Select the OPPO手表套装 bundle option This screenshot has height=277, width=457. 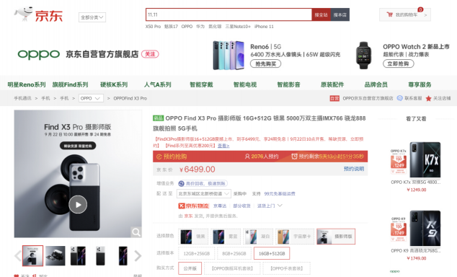click(286, 268)
